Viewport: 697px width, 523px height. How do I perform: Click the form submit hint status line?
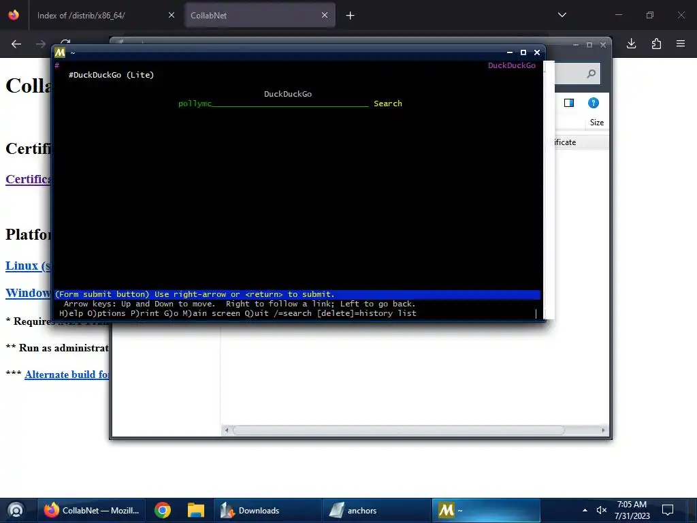(297, 294)
